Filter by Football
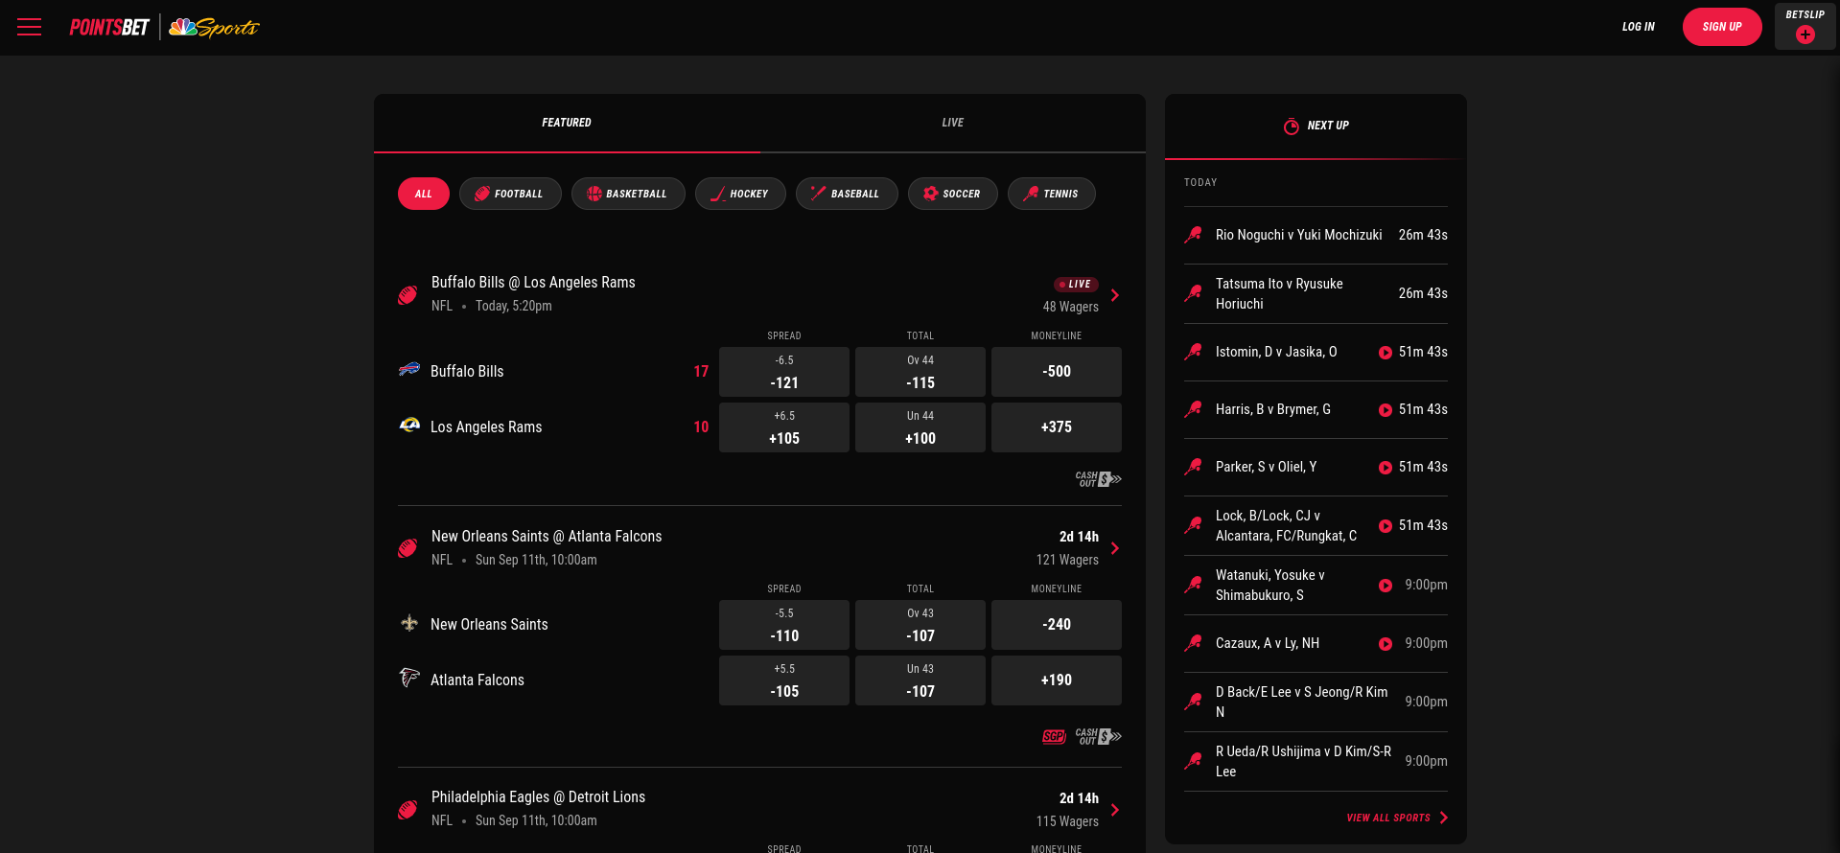This screenshot has width=1840, height=853. tap(510, 194)
